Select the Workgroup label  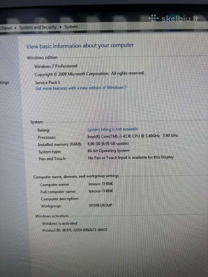(51, 206)
